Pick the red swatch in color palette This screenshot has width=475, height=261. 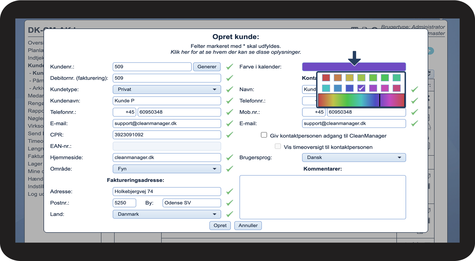[x=326, y=78]
